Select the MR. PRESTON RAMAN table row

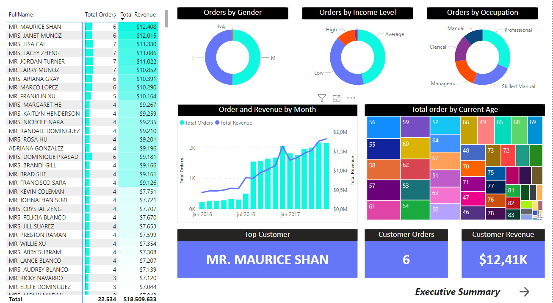(83, 235)
